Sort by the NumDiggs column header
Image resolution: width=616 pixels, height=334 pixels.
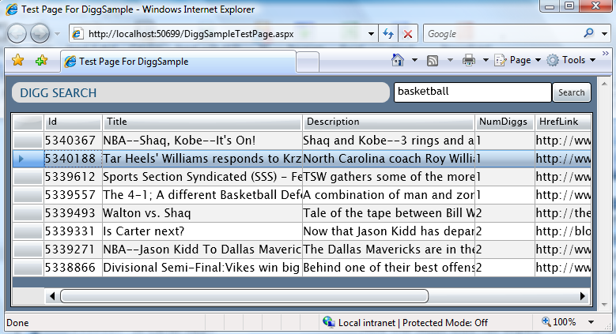pyautogui.click(x=505, y=122)
